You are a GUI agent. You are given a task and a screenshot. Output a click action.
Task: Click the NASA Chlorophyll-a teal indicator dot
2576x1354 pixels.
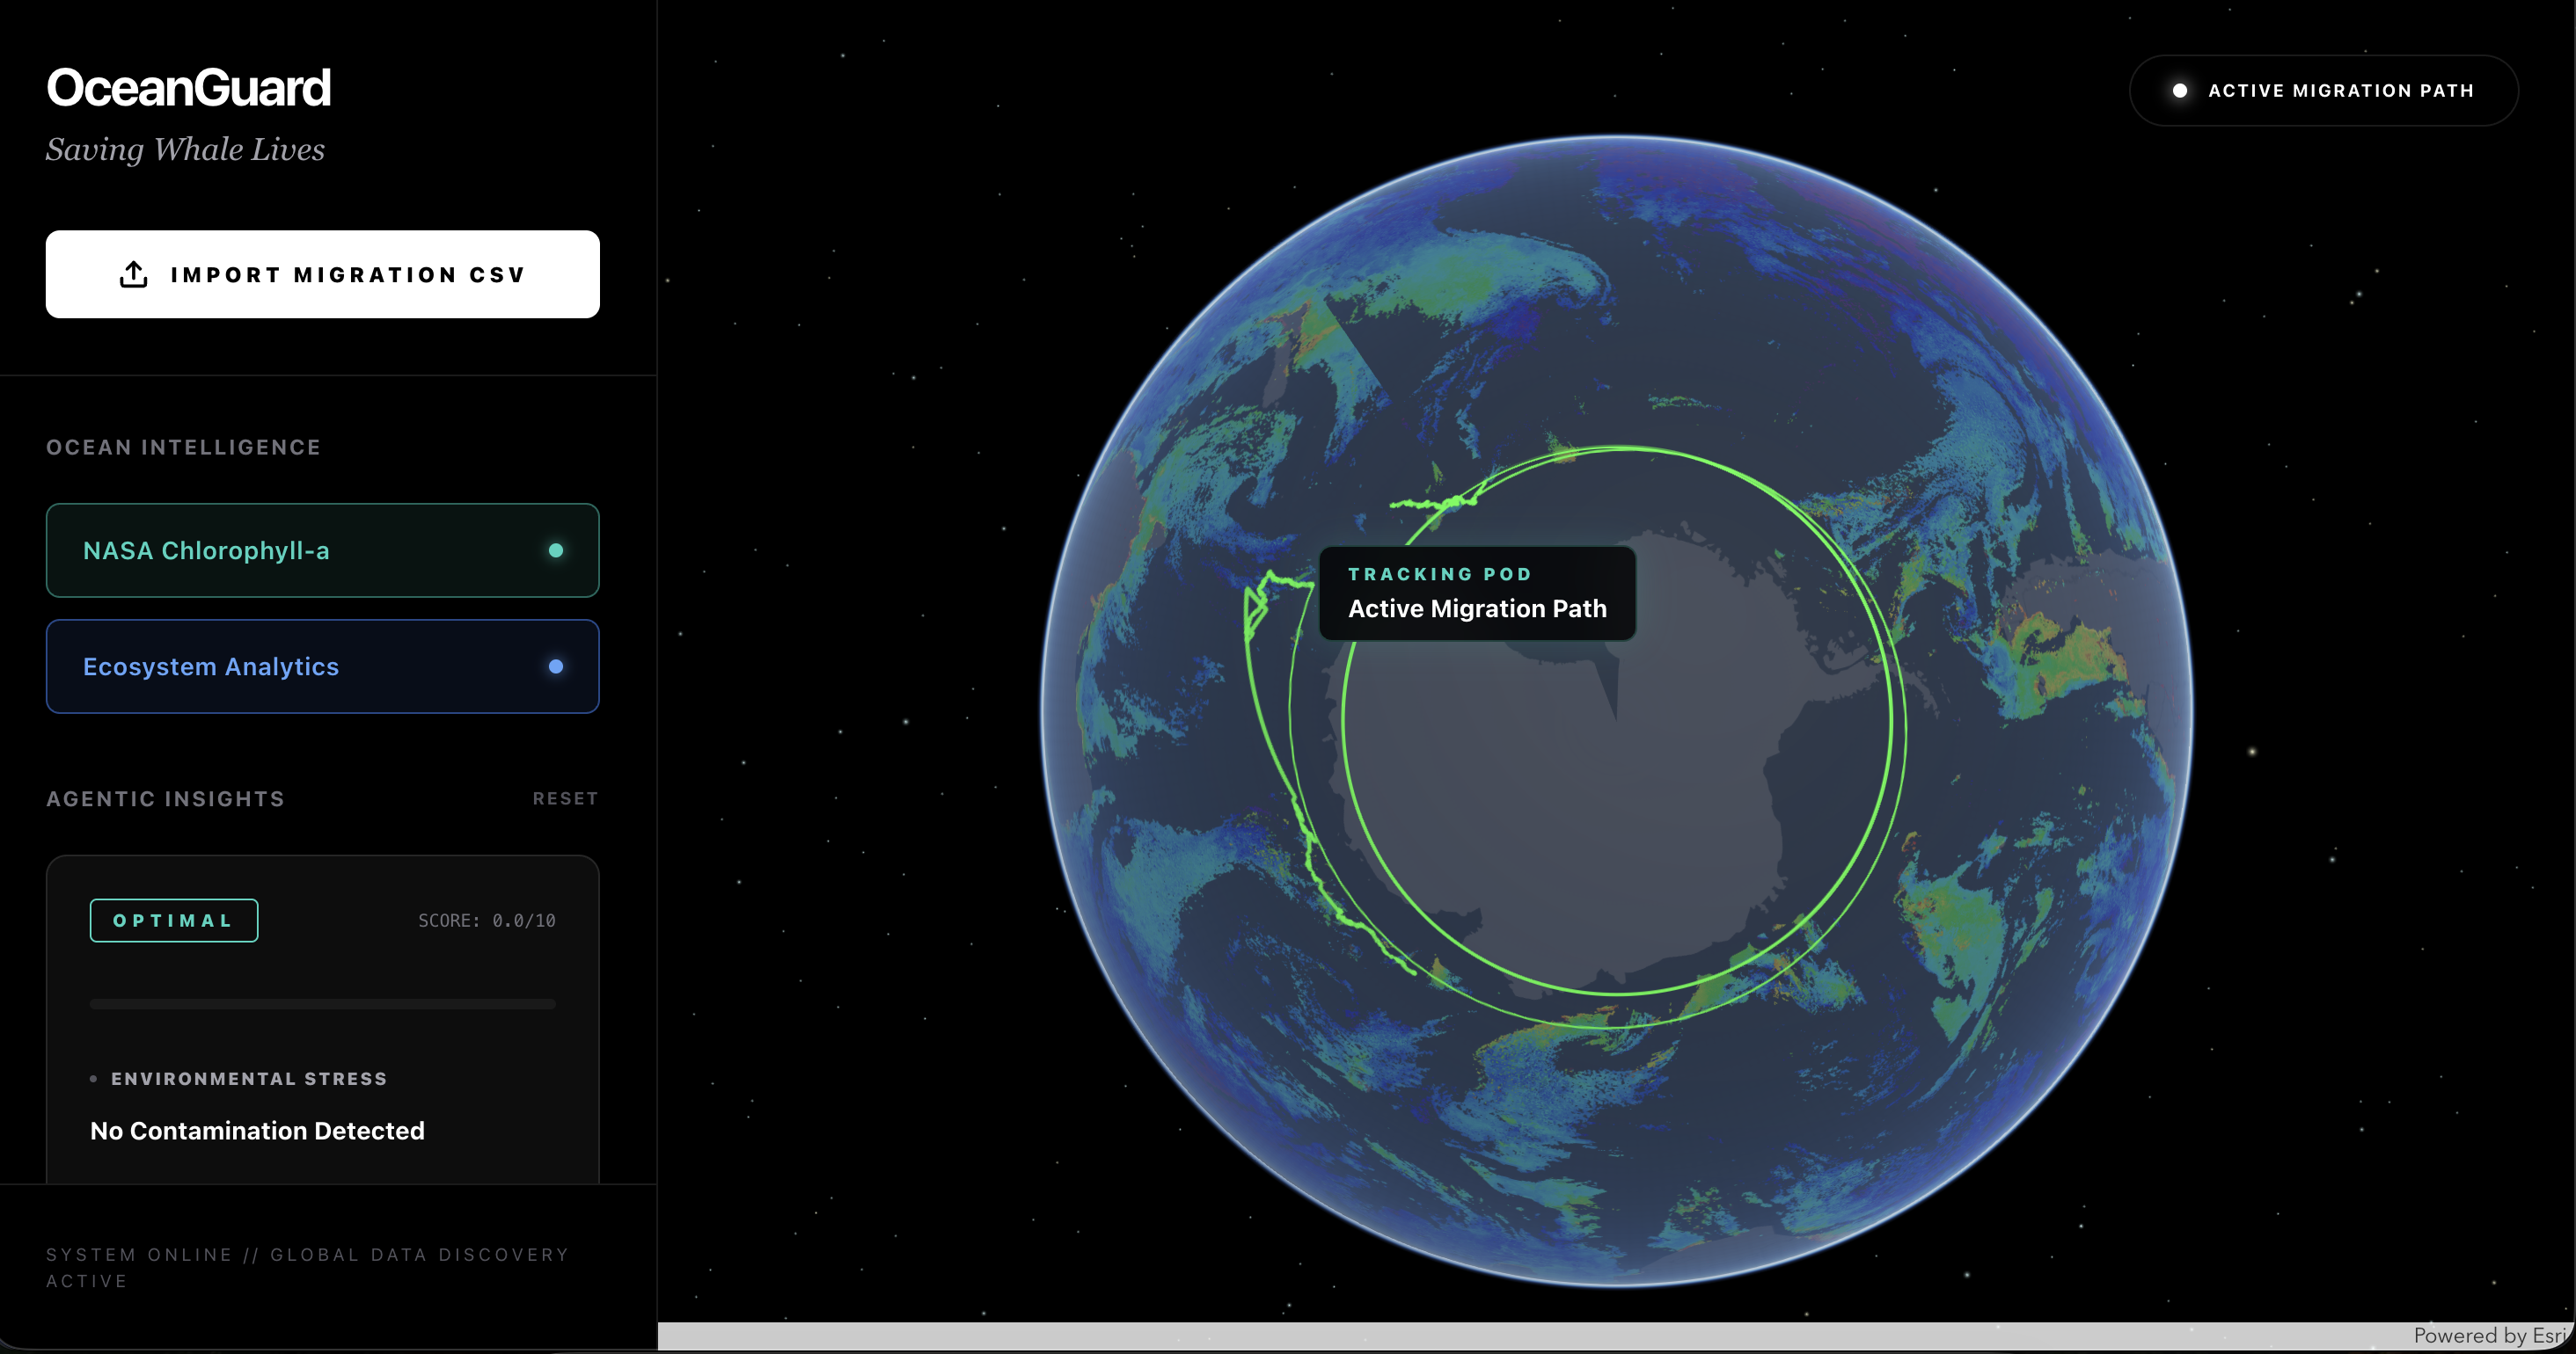click(x=556, y=550)
